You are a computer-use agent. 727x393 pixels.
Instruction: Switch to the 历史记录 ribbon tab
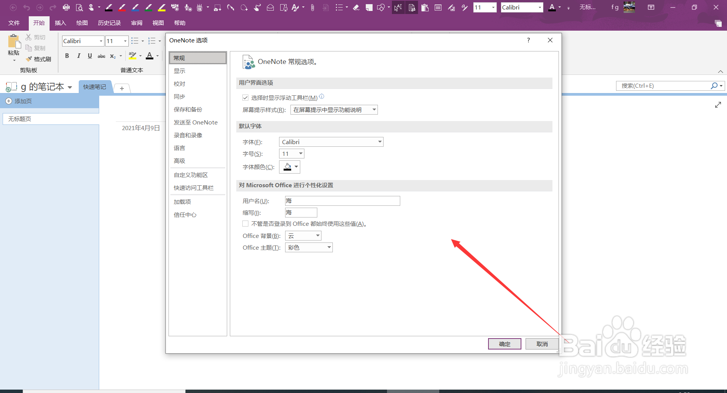tap(109, 23)
